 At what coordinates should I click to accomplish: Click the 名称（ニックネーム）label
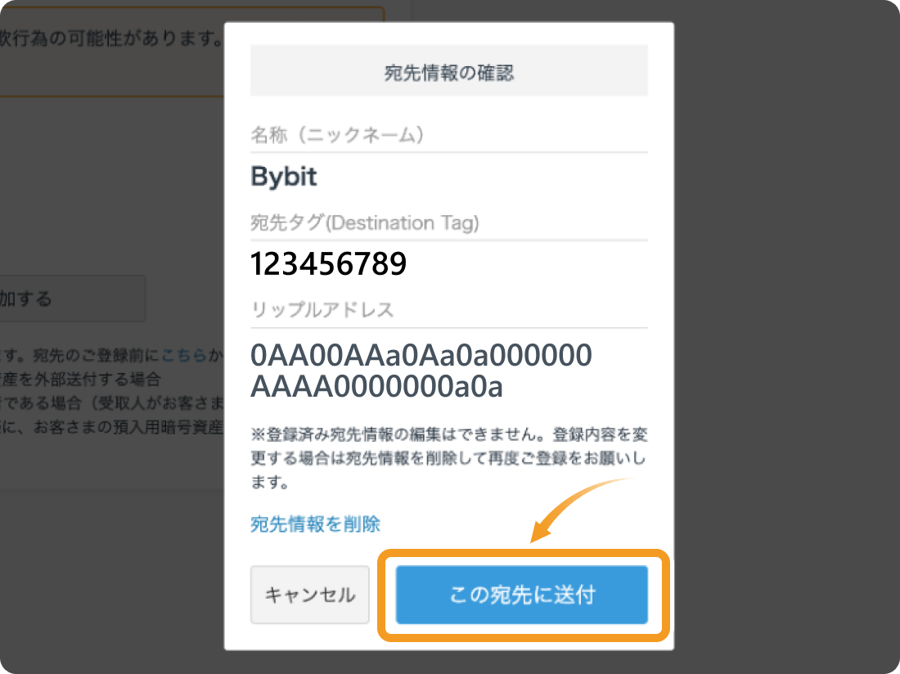tap(337, 135)
